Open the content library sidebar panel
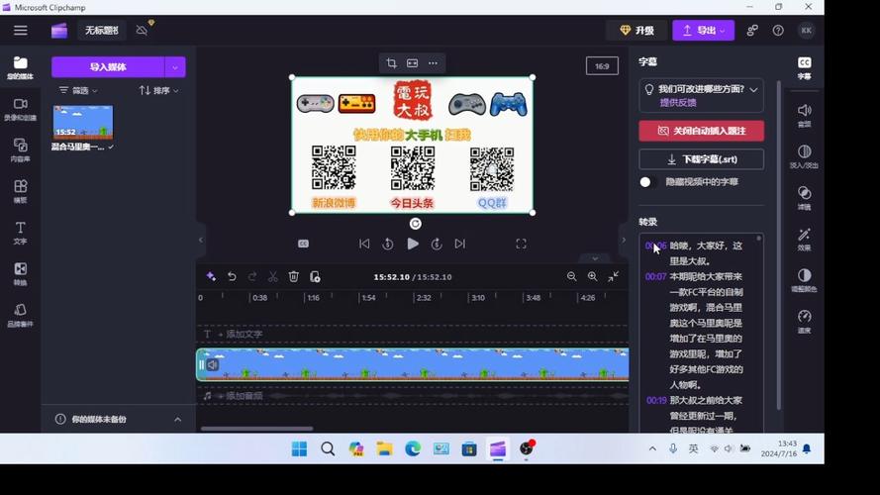The height and width of the screenshot is (495, 880). coord(20,149)
